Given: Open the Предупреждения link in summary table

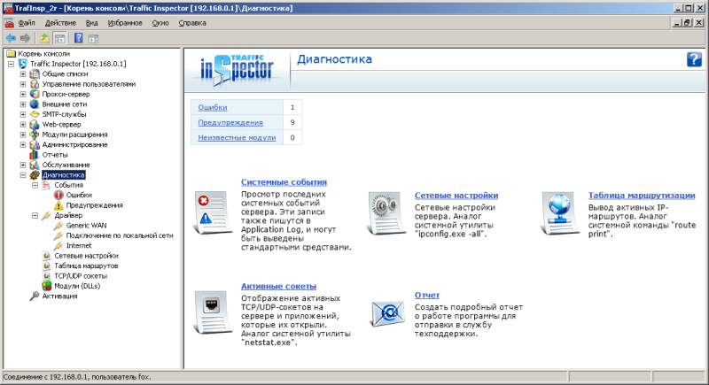Looking at the screenshot, I should point(230,122).
